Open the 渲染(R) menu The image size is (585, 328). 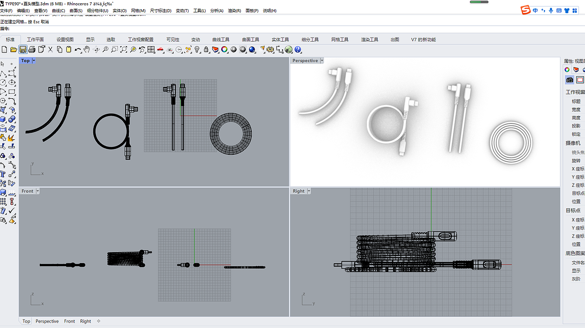coord(234,11)
